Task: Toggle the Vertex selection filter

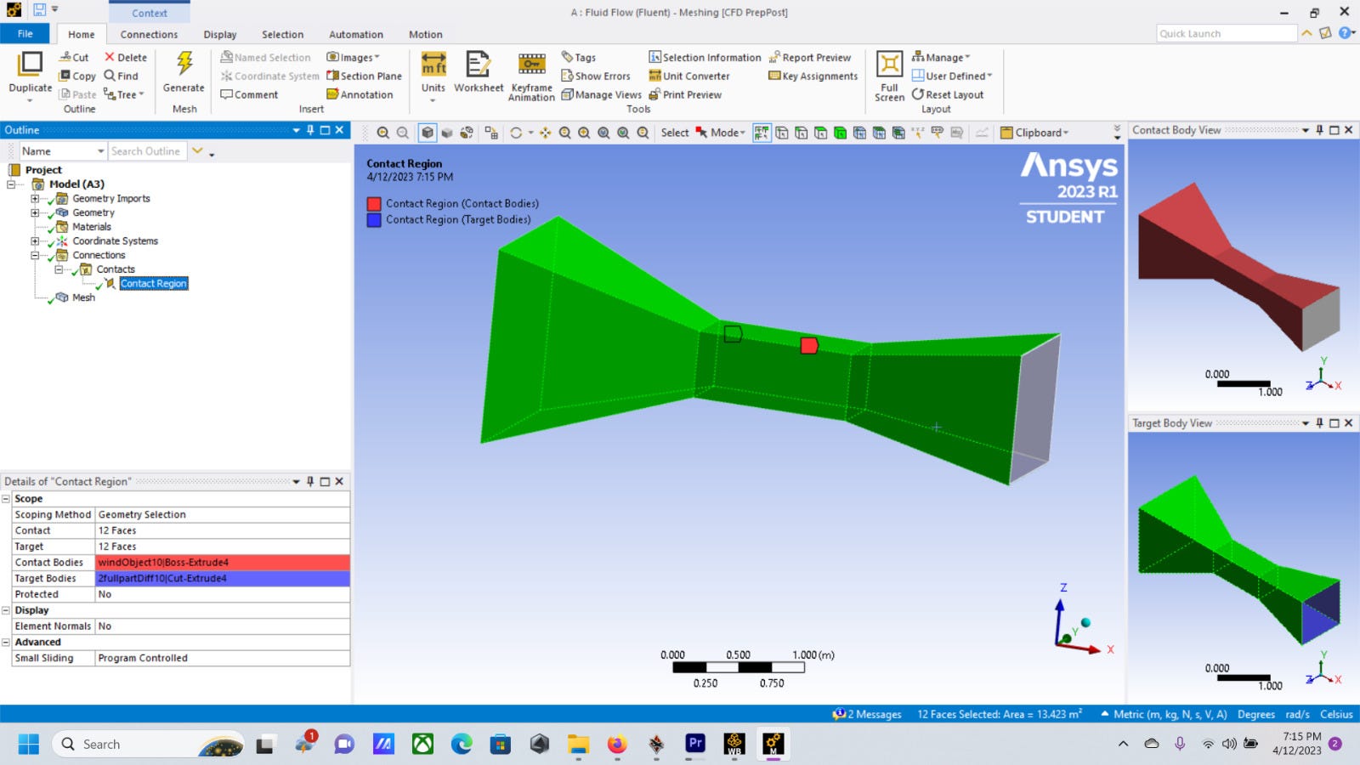Action: 781,133
